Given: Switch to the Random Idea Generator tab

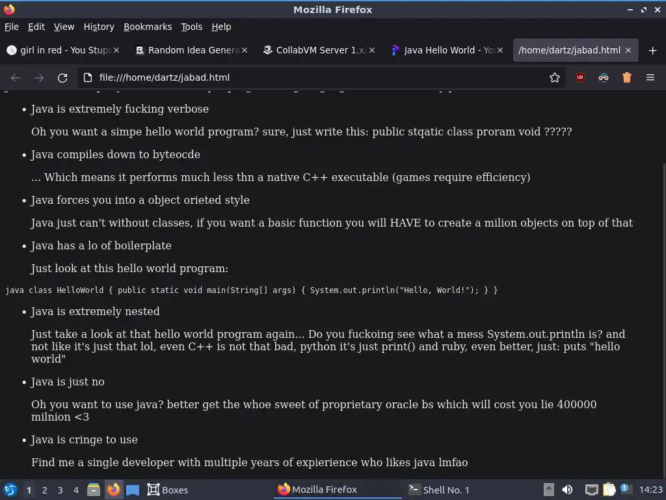Looking at the screenshot, I should tap(192, 50).
